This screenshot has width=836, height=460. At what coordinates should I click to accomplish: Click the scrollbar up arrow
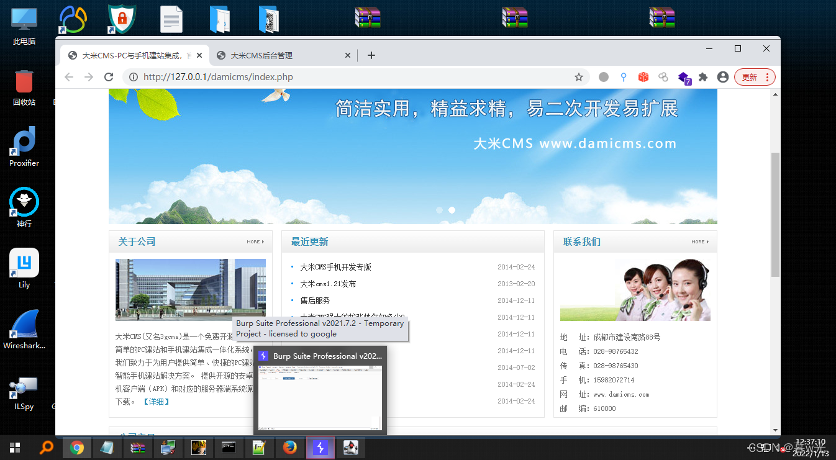775,94
